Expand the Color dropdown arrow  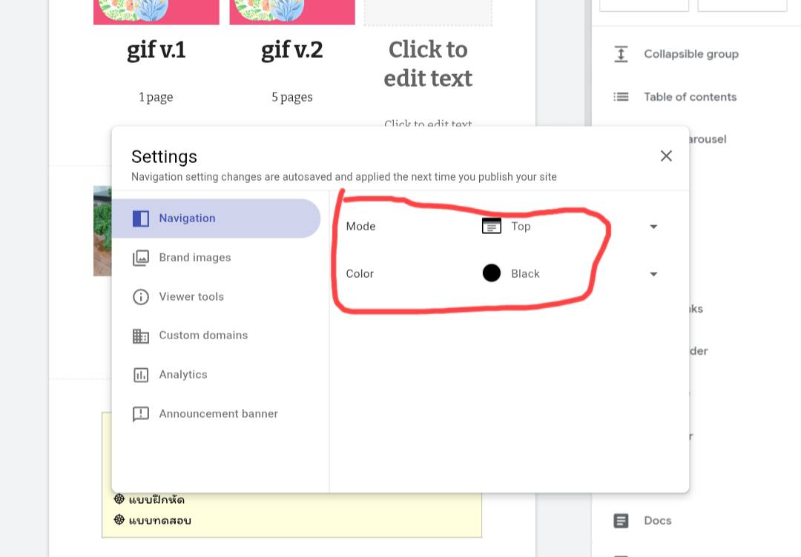[x=653, y=274]
